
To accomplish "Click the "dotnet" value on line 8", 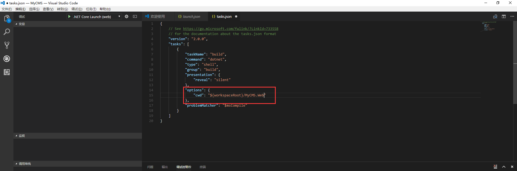I will (216, 59).
